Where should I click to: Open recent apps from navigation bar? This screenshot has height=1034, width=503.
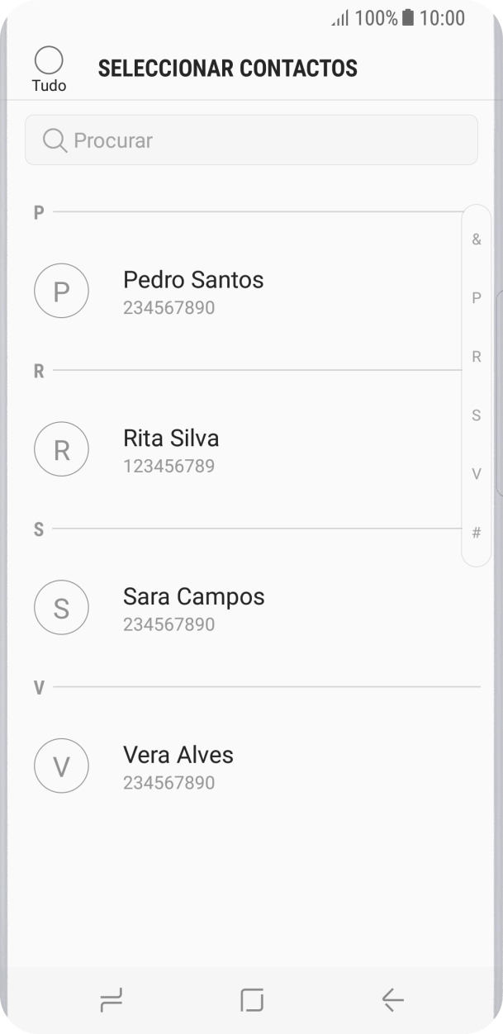point(111,1000)
